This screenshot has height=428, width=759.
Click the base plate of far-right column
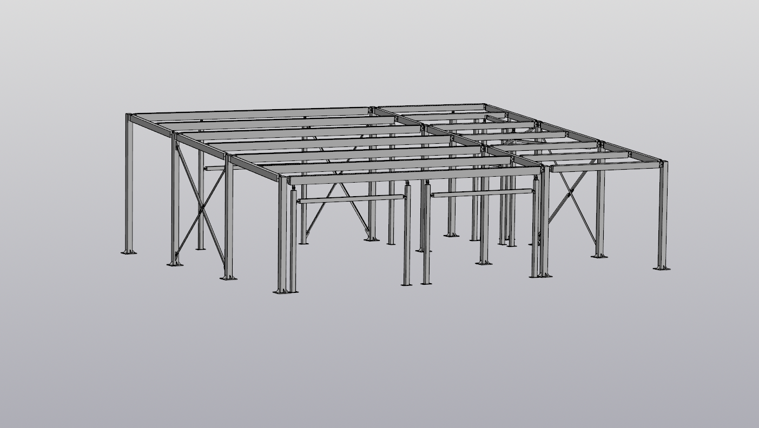[662, 268]
